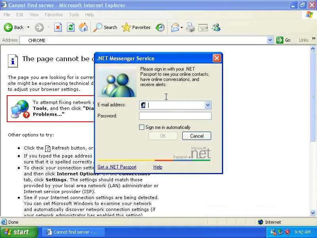The width and height of the screenshot is (317, 238).
Task: Click the Password field
Action: [x=175, y=116]
